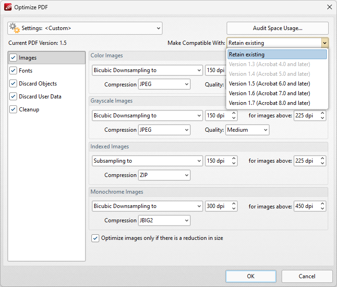The height and width of the screenshot is (287, 337).
Task: Increase Indexed 150 dpi value with up arrow
Action: [x=234, y=159]
